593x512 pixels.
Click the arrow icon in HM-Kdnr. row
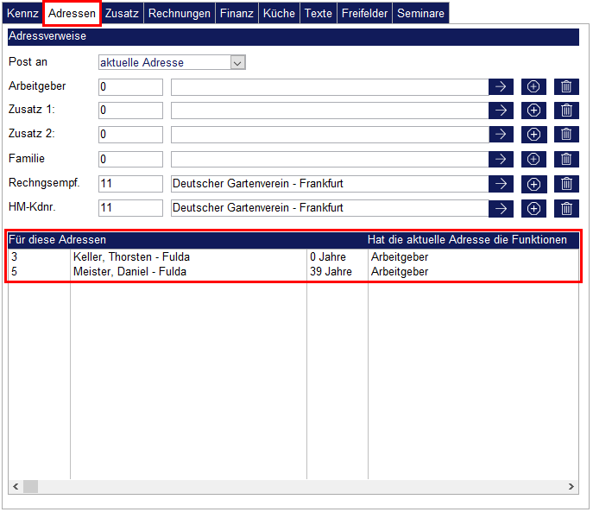point(501,208)
